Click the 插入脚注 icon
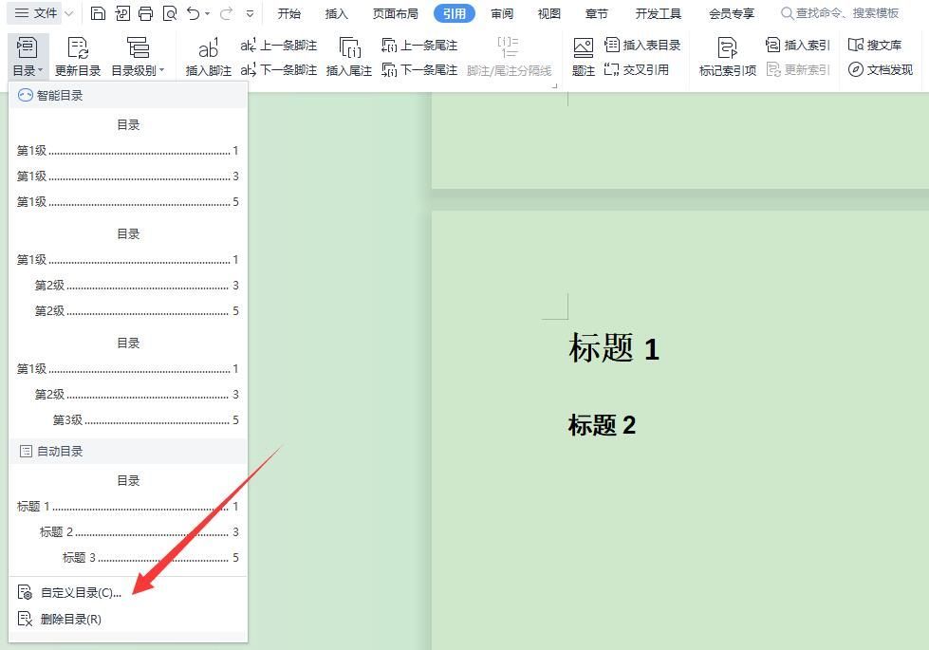 pos(209,56)
